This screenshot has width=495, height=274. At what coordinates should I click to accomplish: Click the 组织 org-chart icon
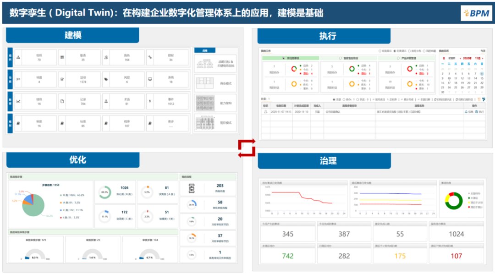tap(18, 57)
